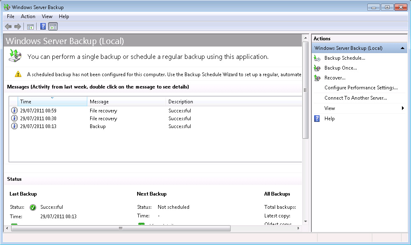Click the blue Help toolbar icon
Viewport: 411px width, 245px height.
(43, 27)
